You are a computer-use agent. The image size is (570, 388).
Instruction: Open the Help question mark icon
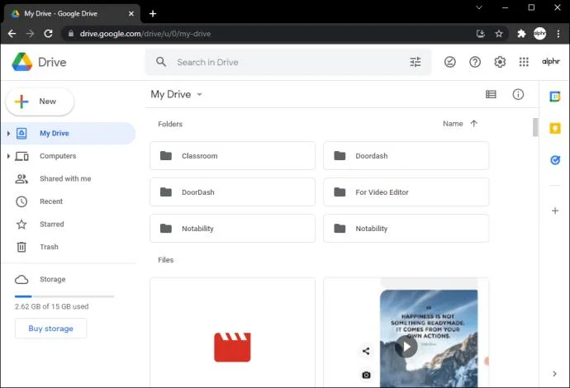tap(475, 62)
